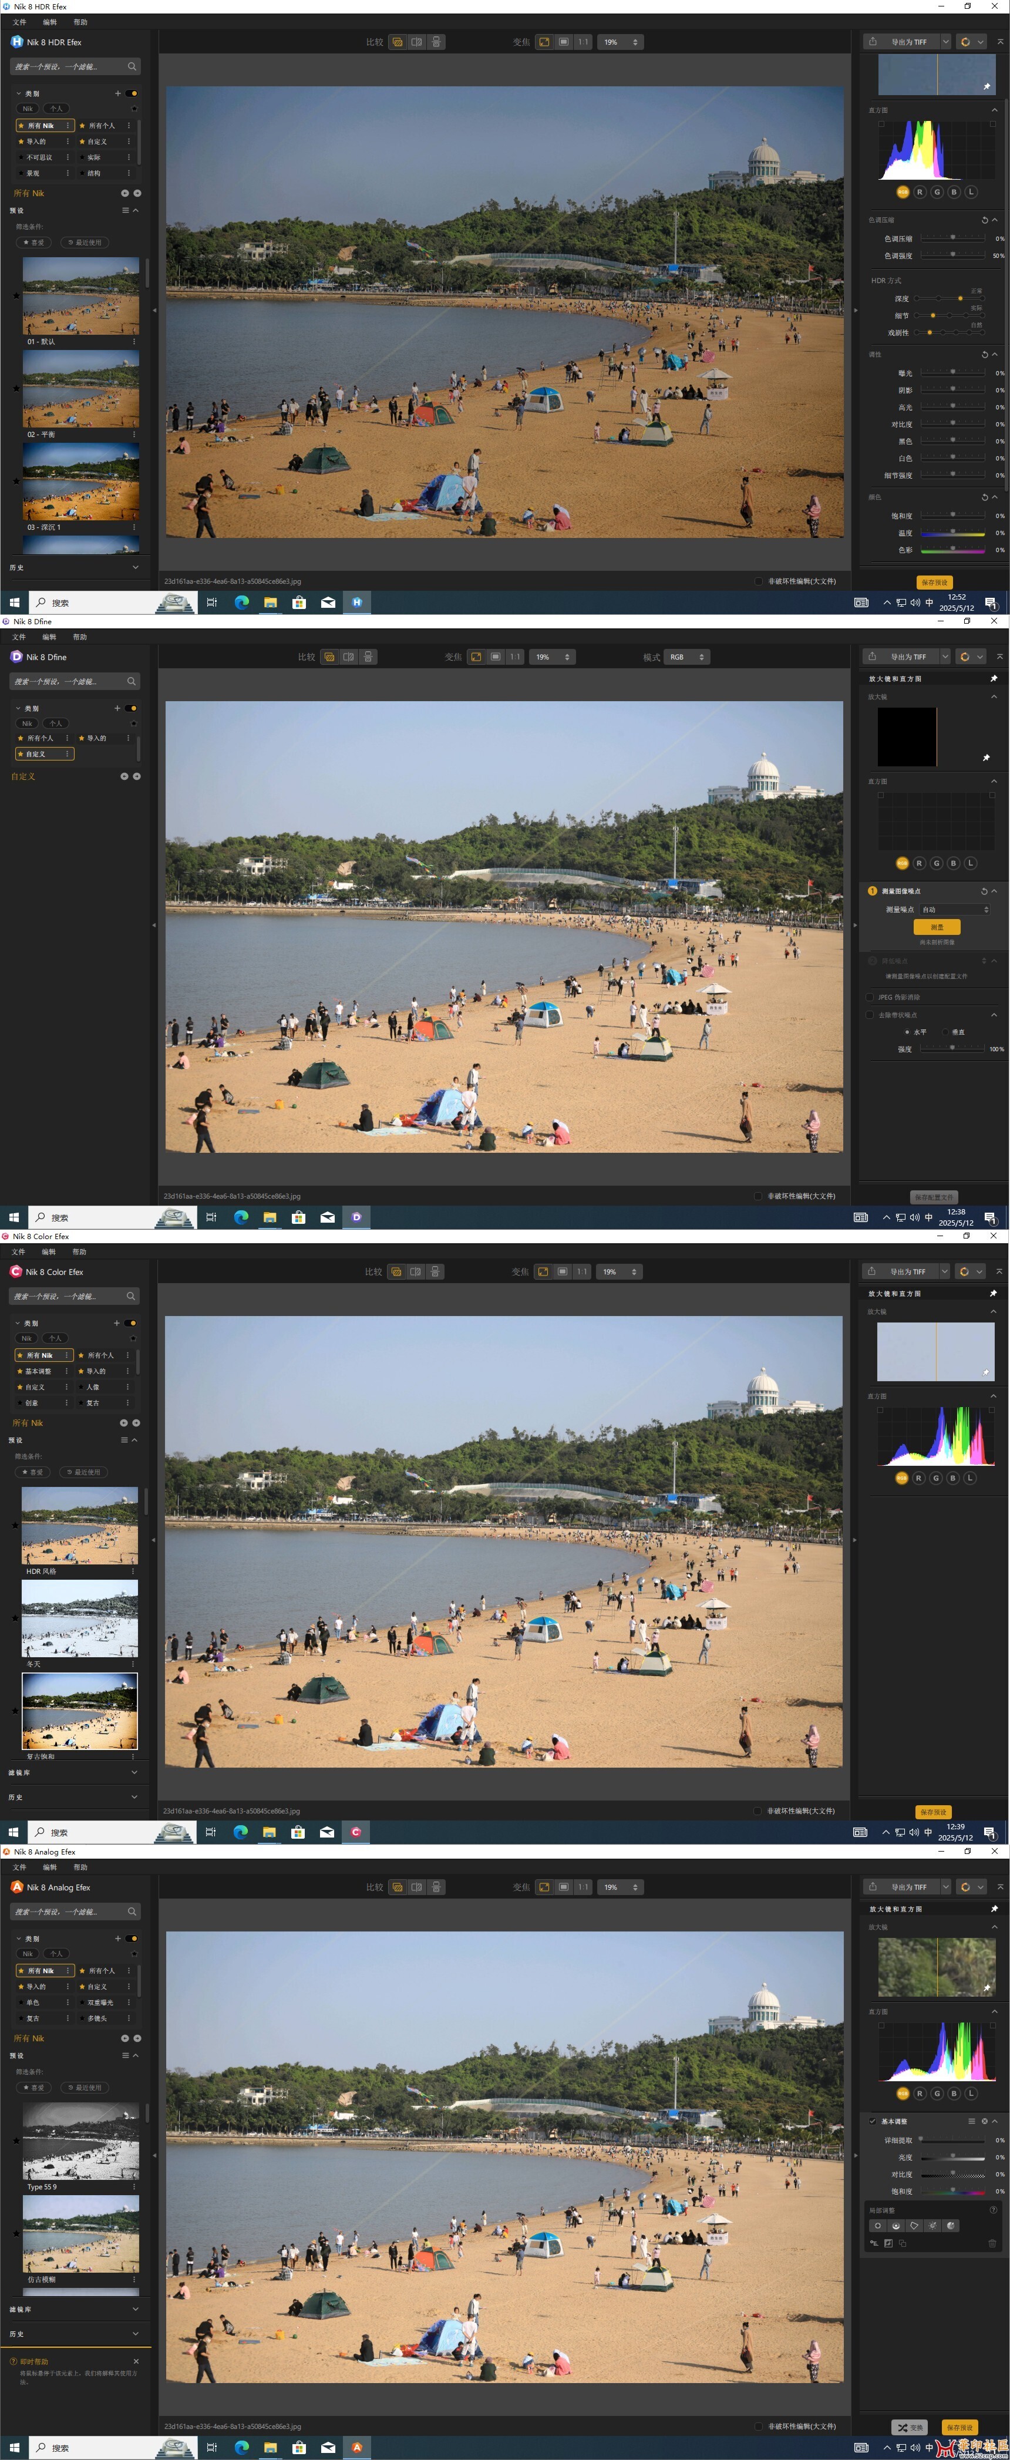Click first control point tool in Analog Efex 局部调整

877,2226
